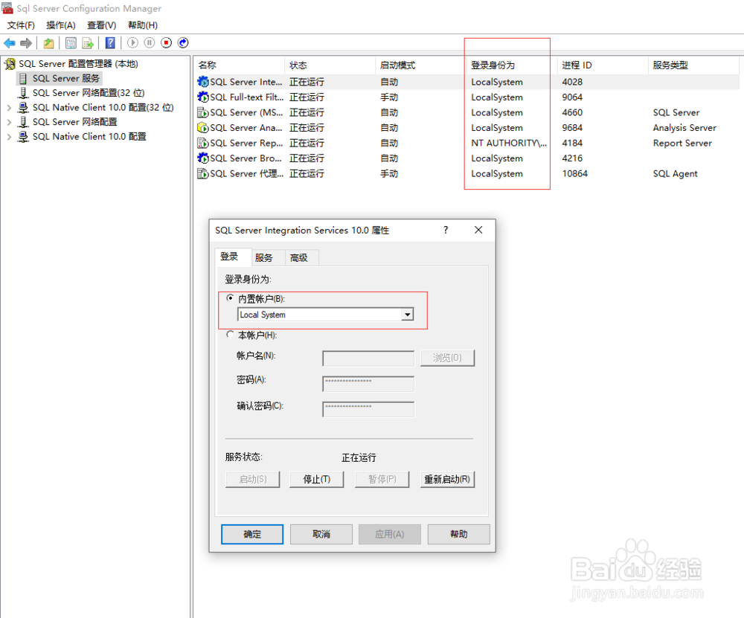744x618 pixels.
Task: Click the dialog question mark help button
Action: pyautogui.click(x=446, y=230)
